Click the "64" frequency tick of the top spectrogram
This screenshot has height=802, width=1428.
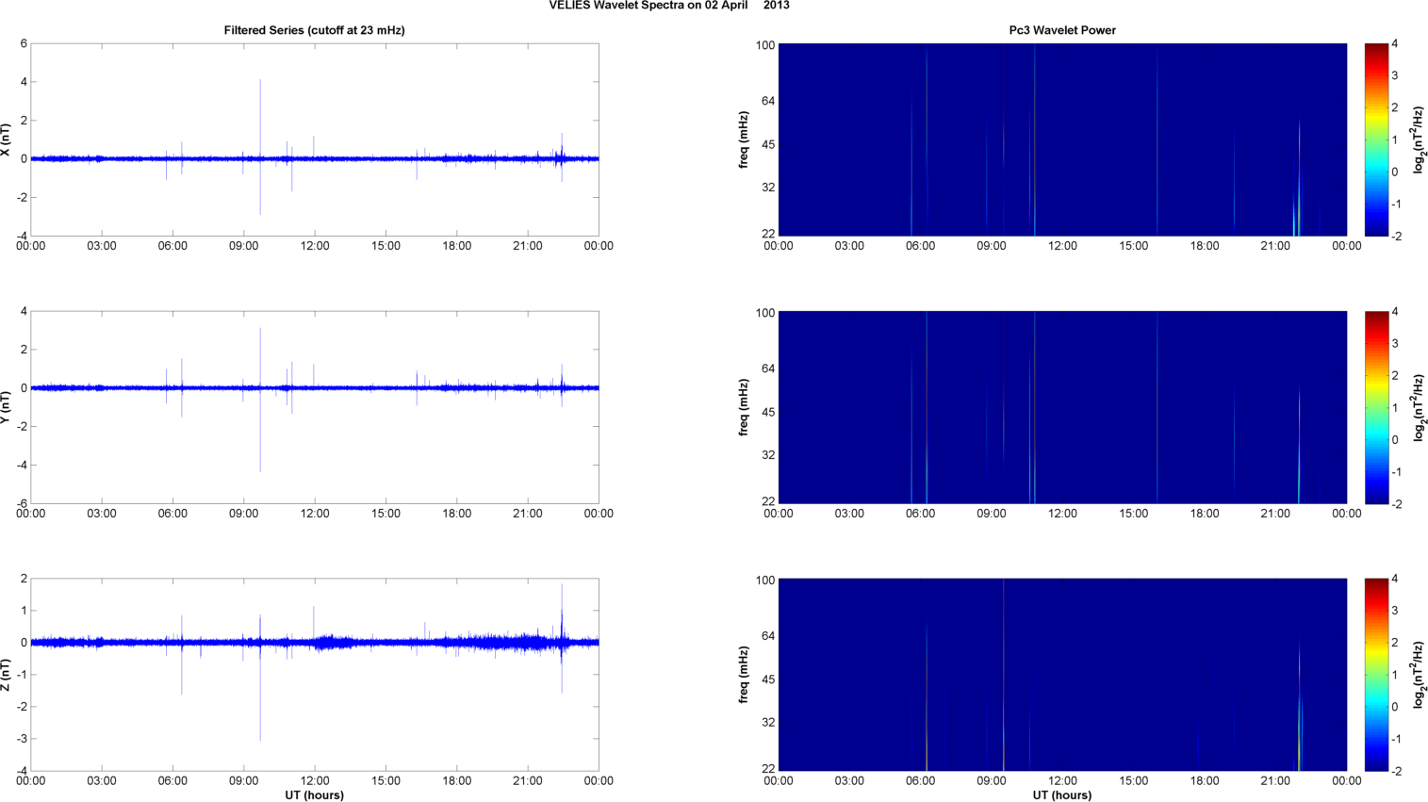coord(767,101)
